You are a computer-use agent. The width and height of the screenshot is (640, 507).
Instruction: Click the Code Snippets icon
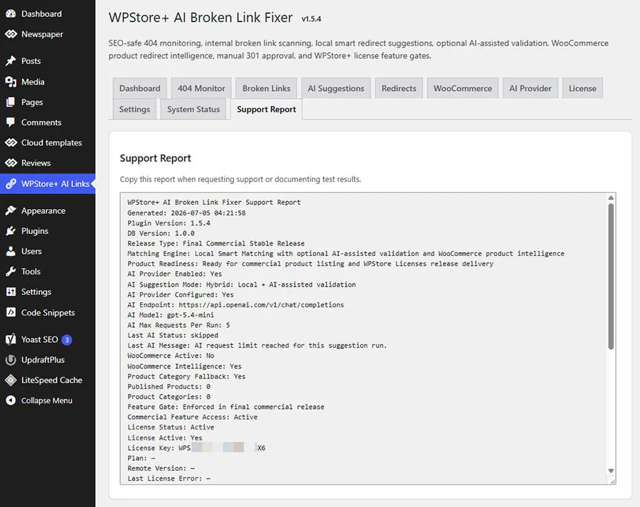click(11, 313)
